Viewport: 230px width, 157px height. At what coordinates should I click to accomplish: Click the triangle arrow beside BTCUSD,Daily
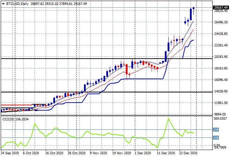[x=3, y=4]
